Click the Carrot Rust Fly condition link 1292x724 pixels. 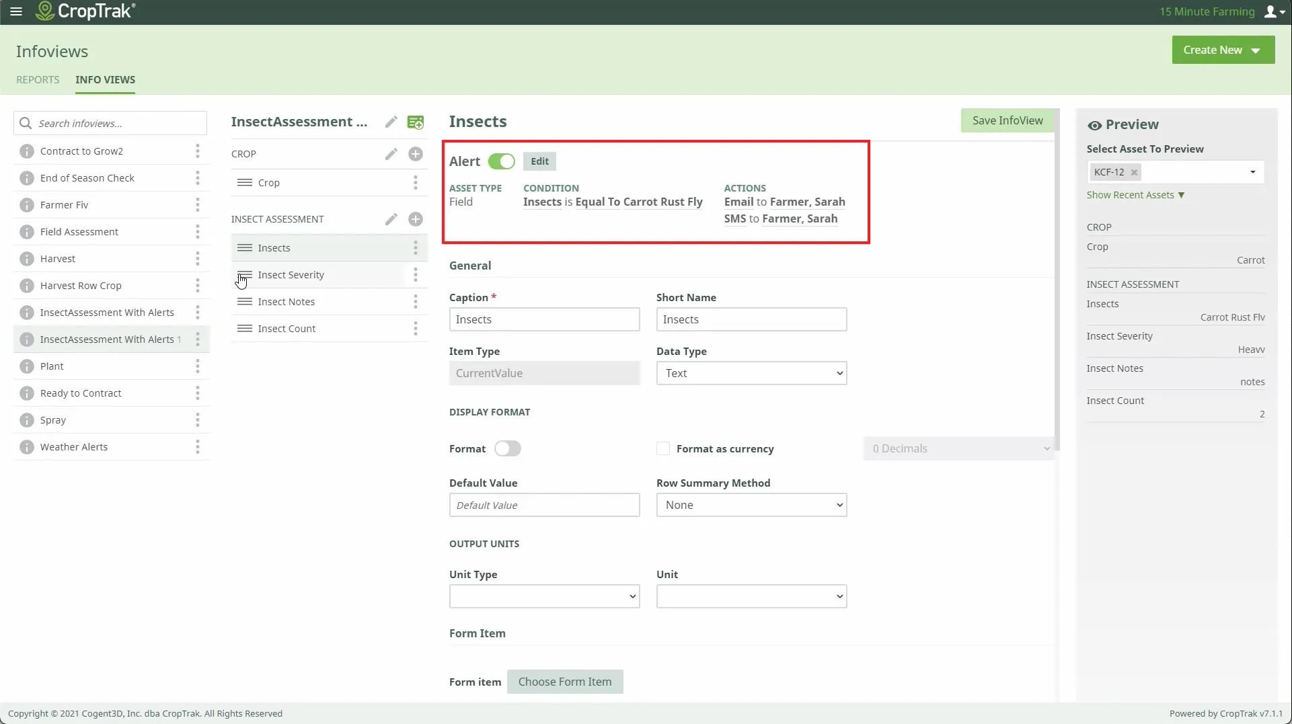(662, 202)
